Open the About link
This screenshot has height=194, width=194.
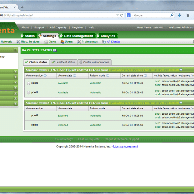[x=25, y=27]
